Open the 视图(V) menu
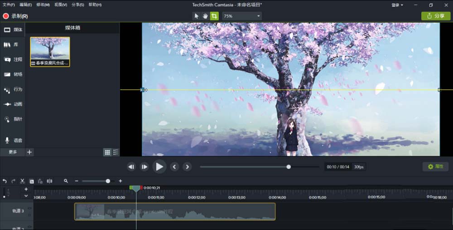The height and width of the screenshot is (230, 453). click(x=61, y=5)
